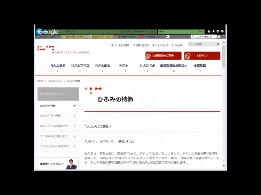The height and width of the screenshot is (195, 261).
Task: Open a new browser tab button
Action: pyautogui.click(x=219, y=37)
